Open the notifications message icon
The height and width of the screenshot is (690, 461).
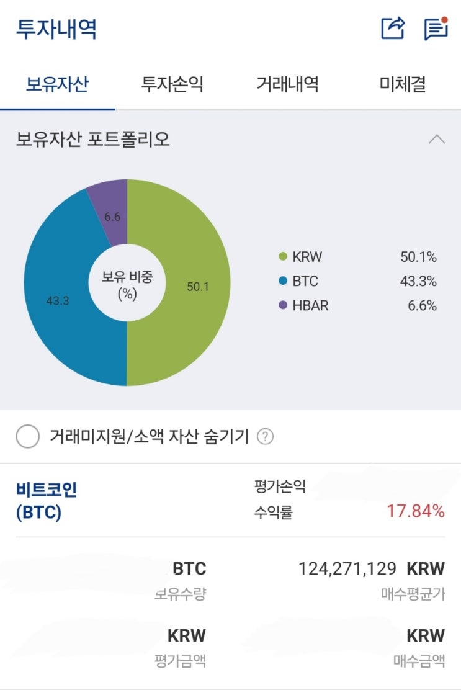coord(436,28)
